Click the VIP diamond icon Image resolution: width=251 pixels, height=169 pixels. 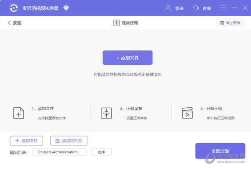point(66,8)
